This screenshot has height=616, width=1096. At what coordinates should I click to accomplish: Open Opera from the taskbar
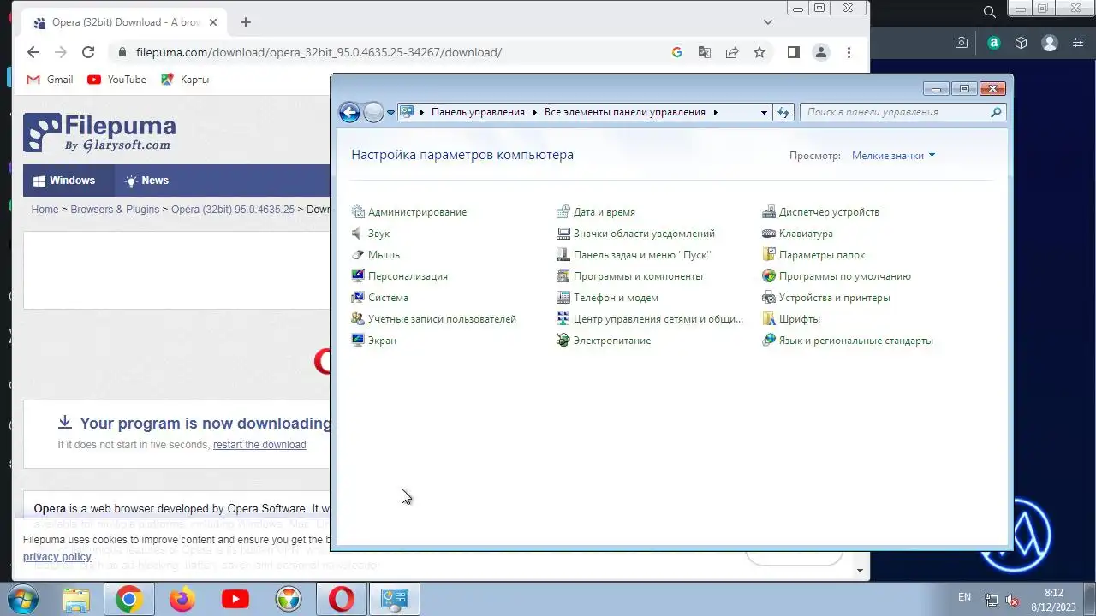click(342, 600)
